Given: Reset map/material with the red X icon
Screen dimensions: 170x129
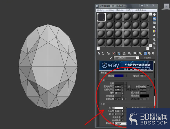Looking at the screenshot, I should pyautogui.click(x=113, y=53).
